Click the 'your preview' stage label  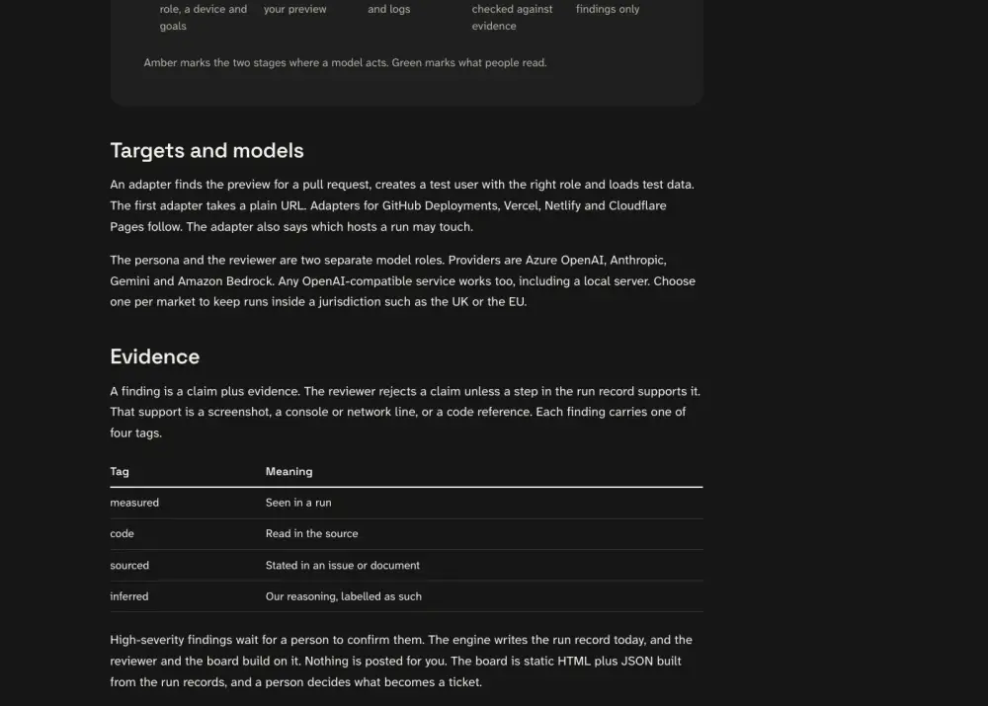click(x=294, y=9)
